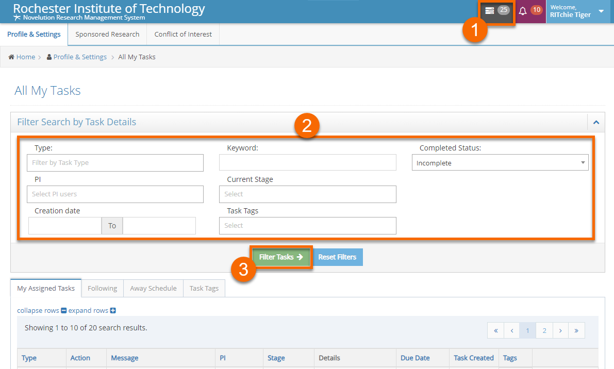Expand the Welcome RITchie Tiger user menu

click(601, 11)
